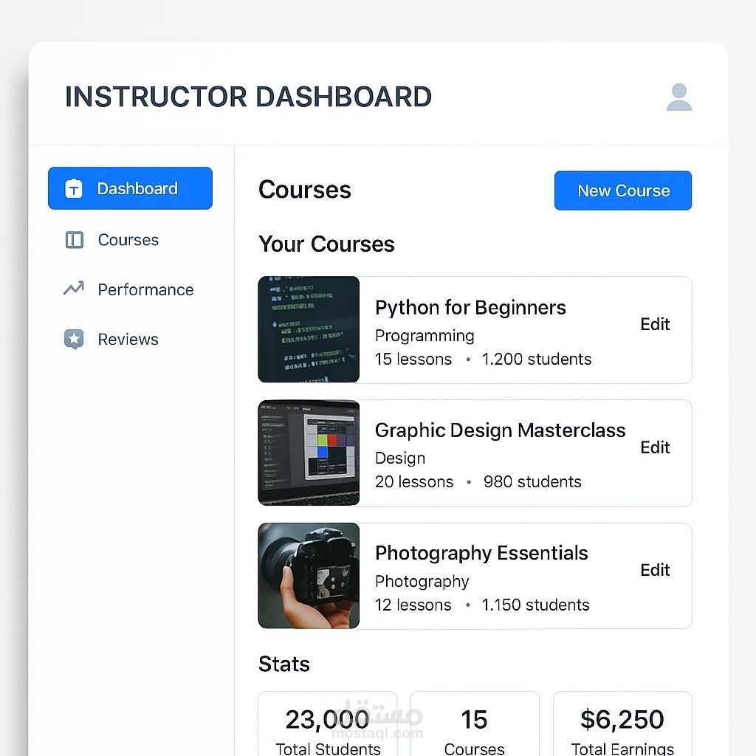Screen dimensions: 756x756
Task: Create a course with New Course button
Action: point(623,190)
